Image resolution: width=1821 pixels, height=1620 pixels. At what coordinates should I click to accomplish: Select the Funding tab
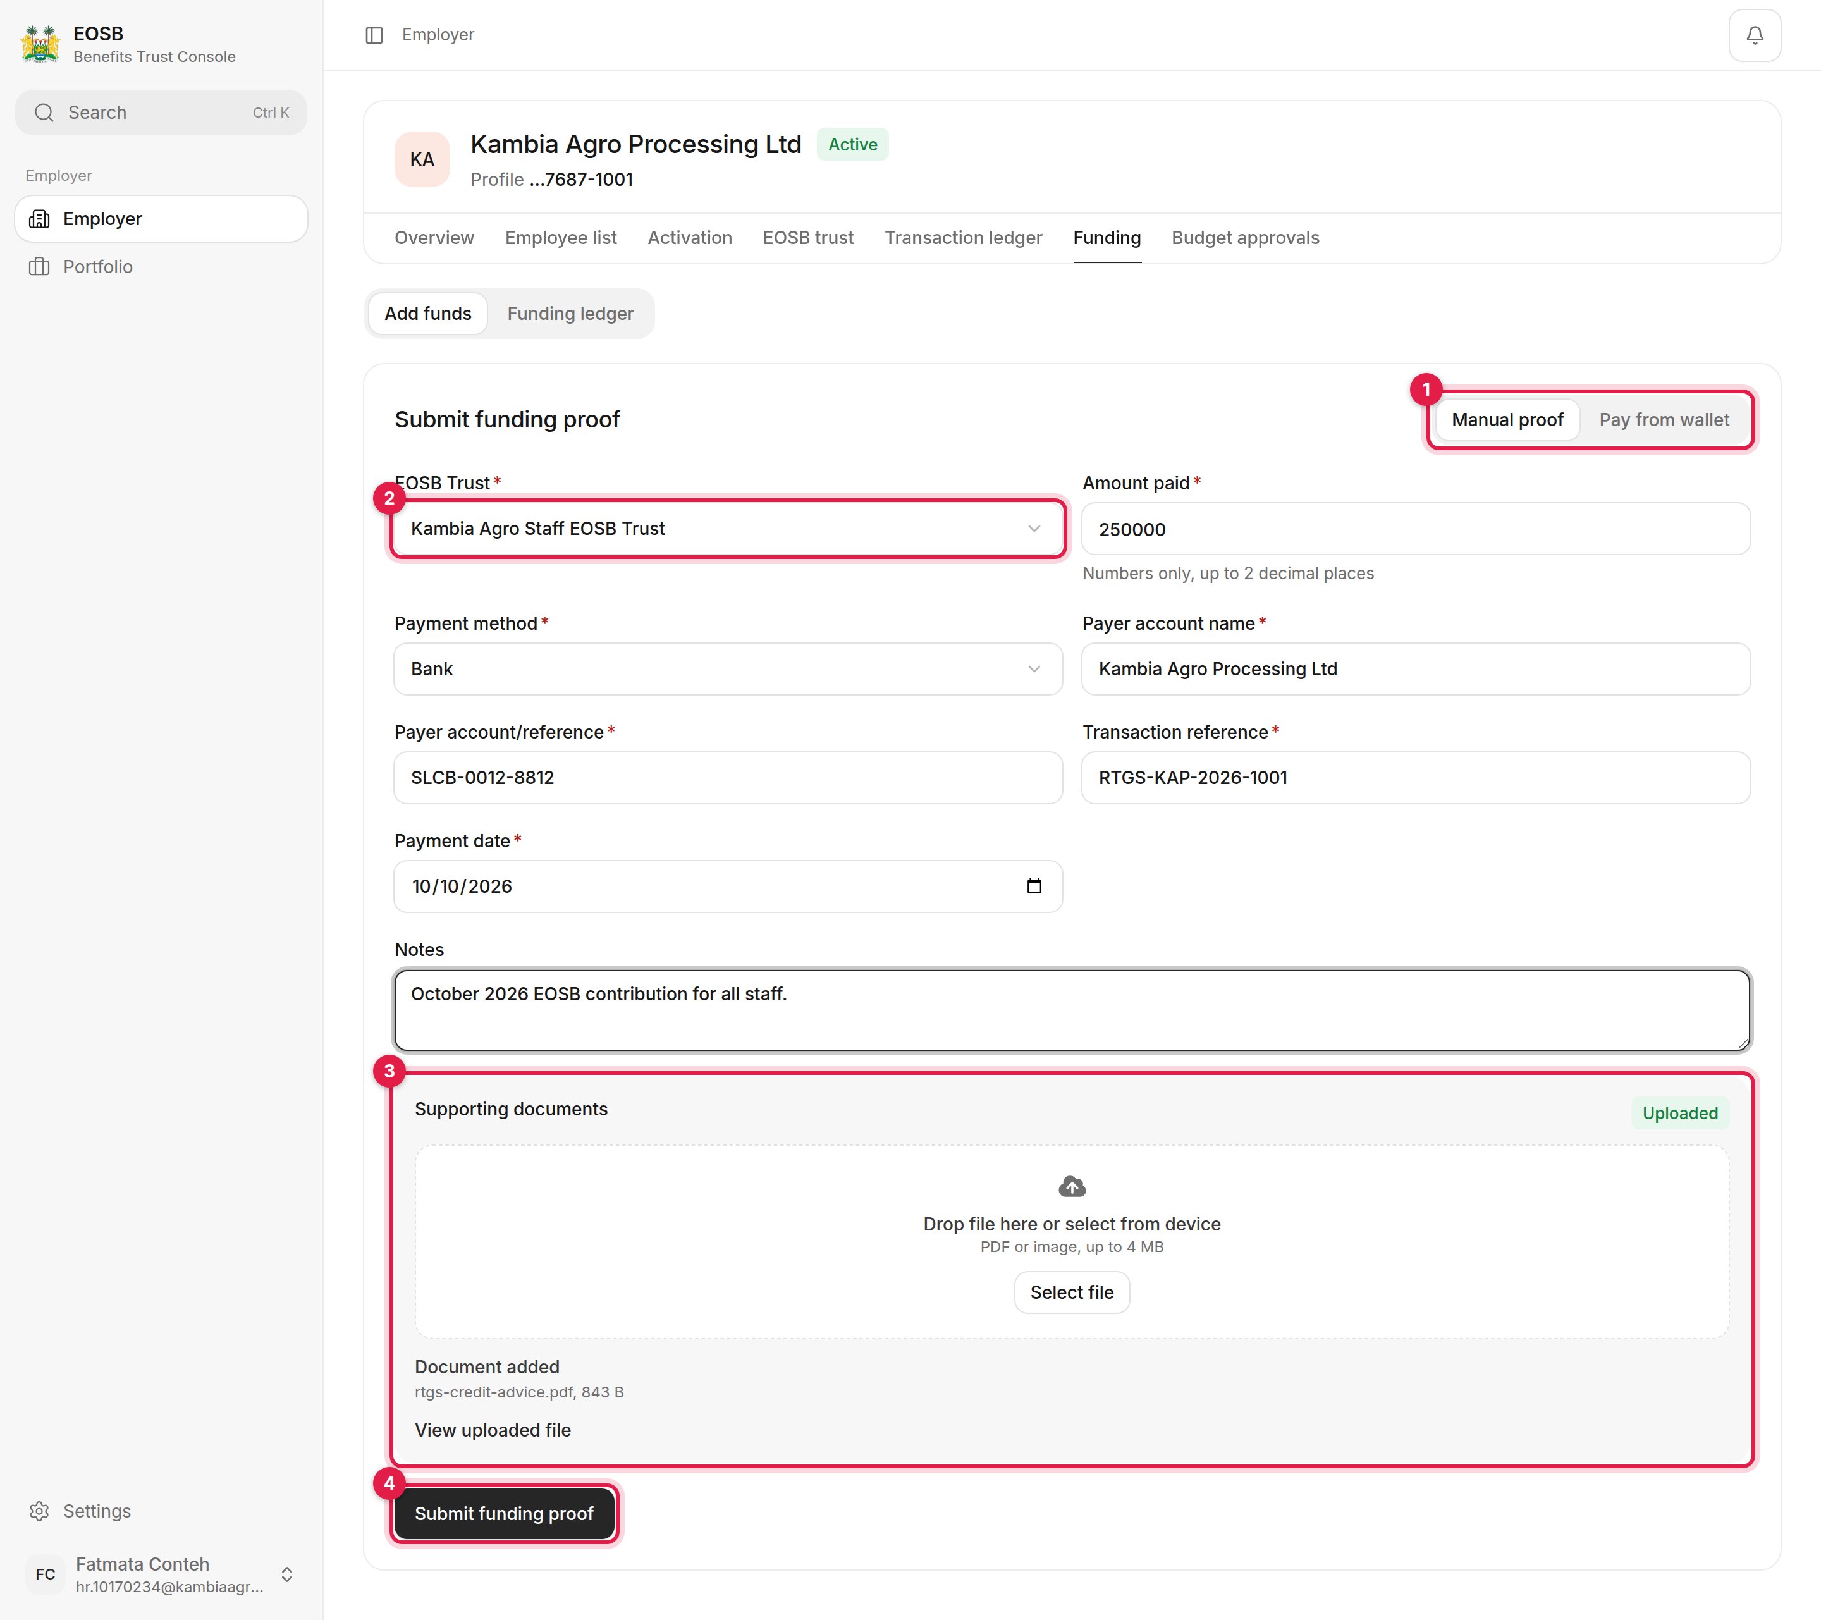[1107, 238]
